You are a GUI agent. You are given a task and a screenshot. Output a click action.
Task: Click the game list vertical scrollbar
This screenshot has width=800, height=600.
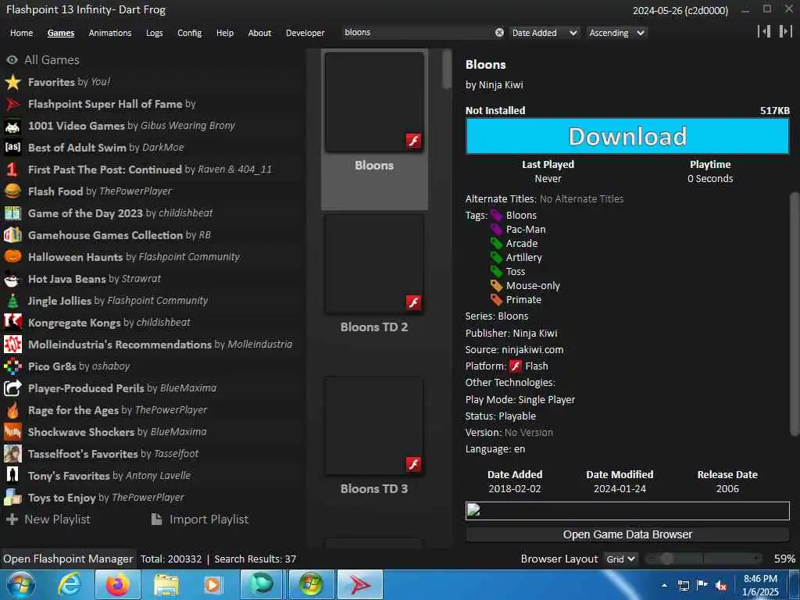pos(447,69)
